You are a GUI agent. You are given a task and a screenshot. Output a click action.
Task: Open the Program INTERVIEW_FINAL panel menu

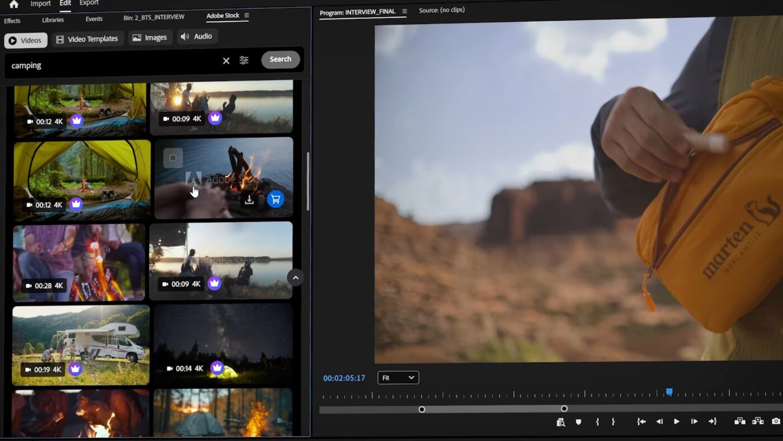coord(404,11)
